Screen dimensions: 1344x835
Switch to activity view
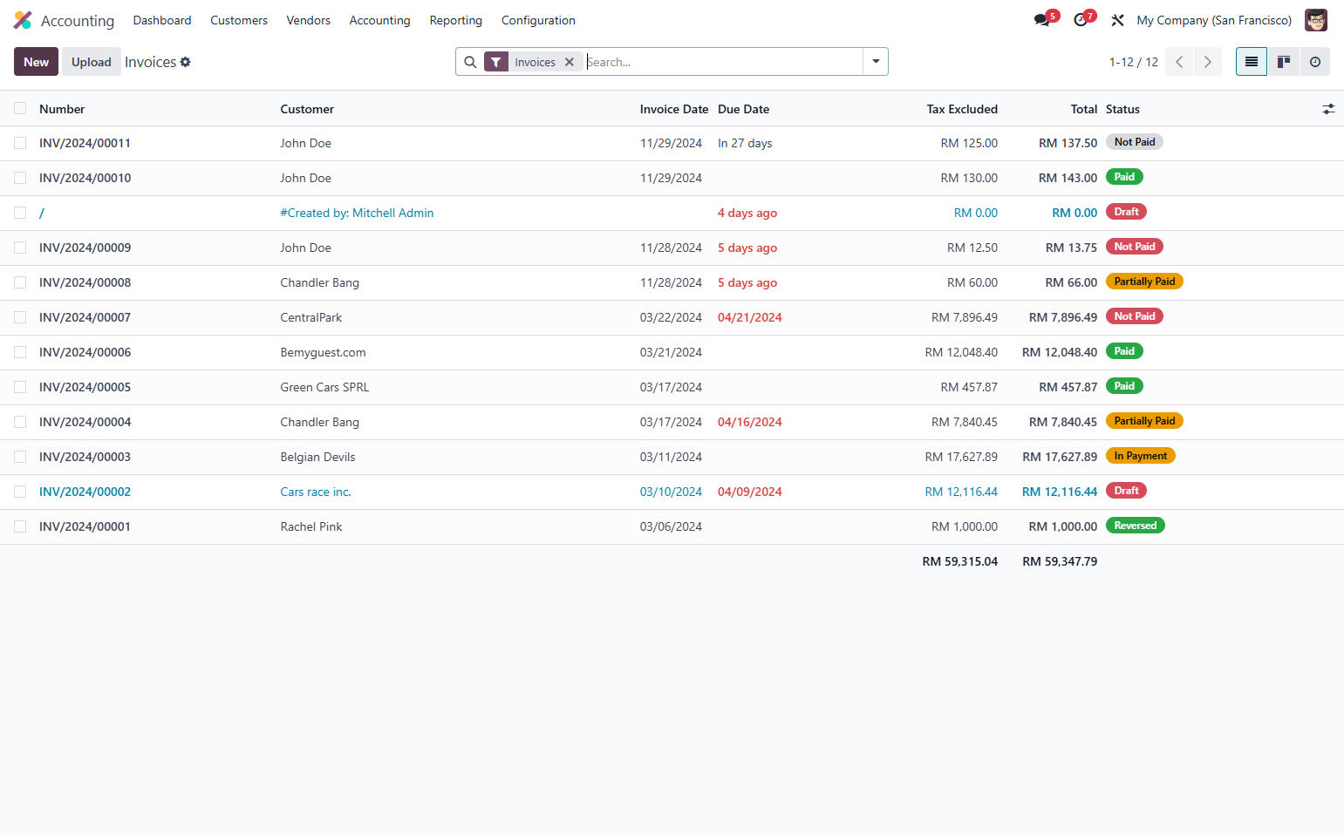pos(1315,62)
